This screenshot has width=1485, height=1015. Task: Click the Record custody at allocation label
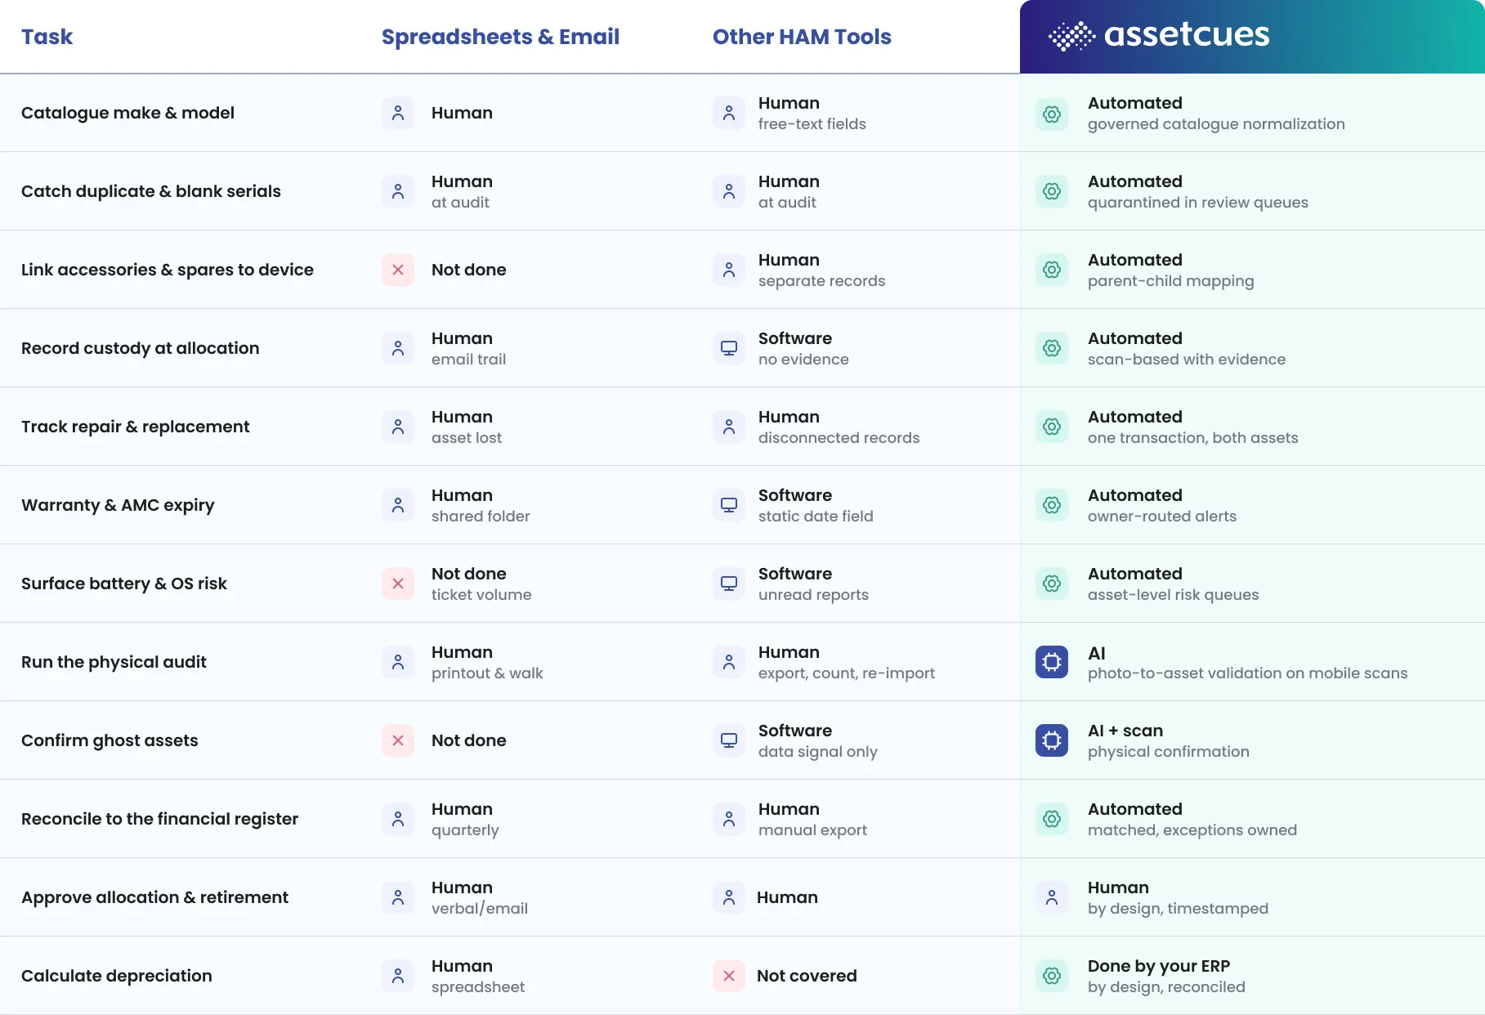(x=140, y=348)
